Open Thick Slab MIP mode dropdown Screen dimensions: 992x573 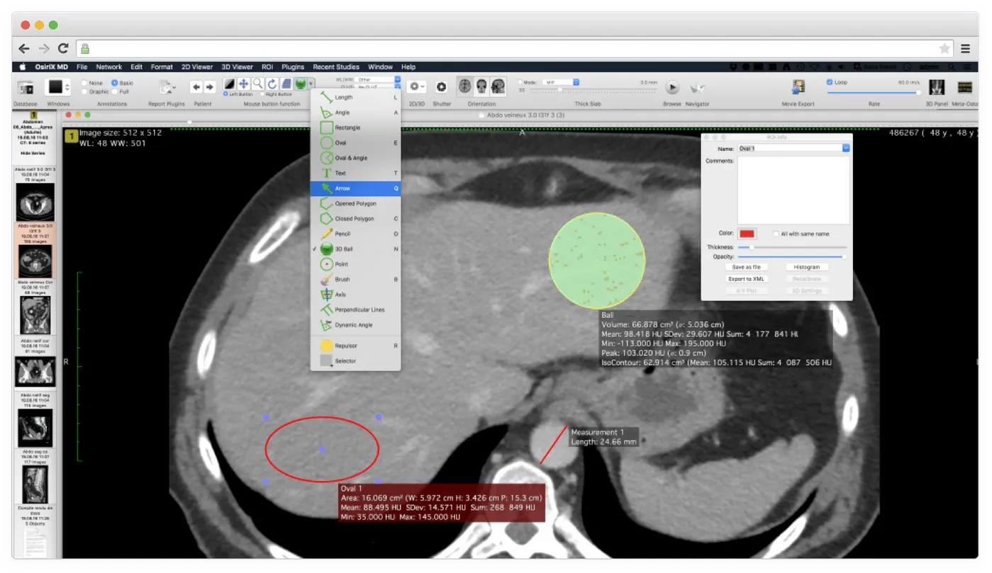coord(561,82)
